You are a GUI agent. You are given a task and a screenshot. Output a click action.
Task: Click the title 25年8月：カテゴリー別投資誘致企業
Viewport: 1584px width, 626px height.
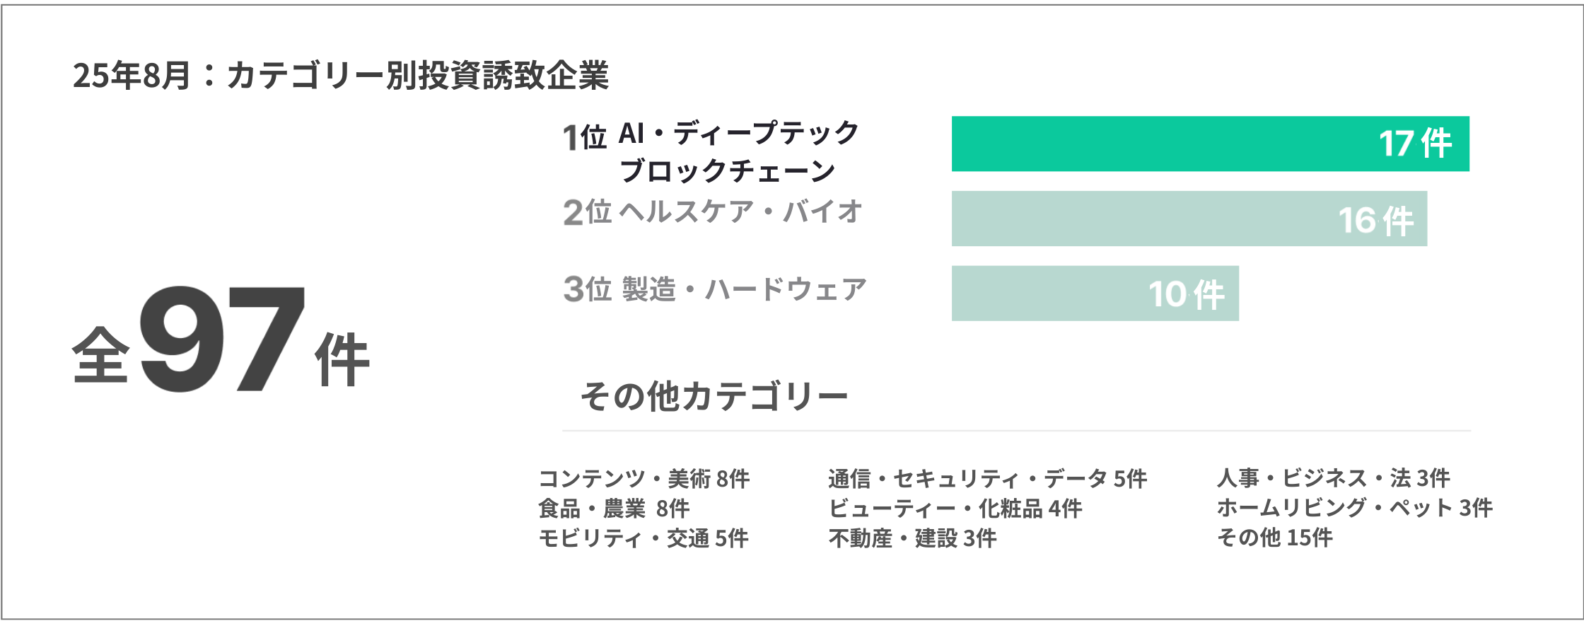(x=340, y=76)
